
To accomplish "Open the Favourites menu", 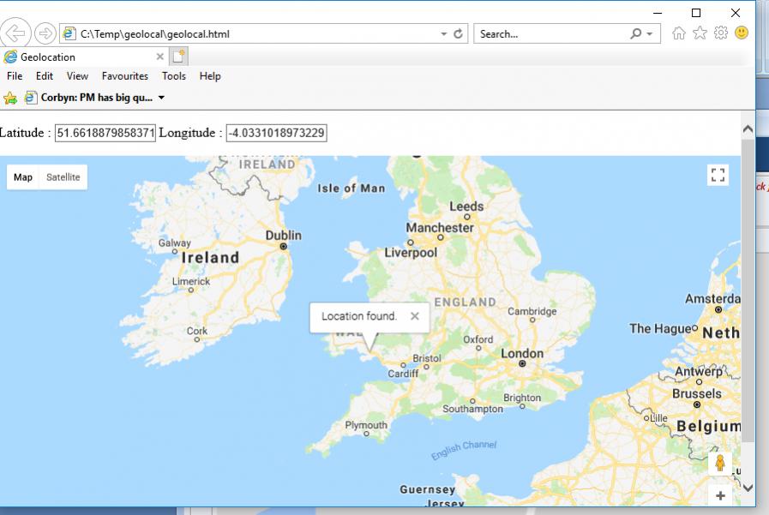I will pyautogui.click(x=125, y=76).
